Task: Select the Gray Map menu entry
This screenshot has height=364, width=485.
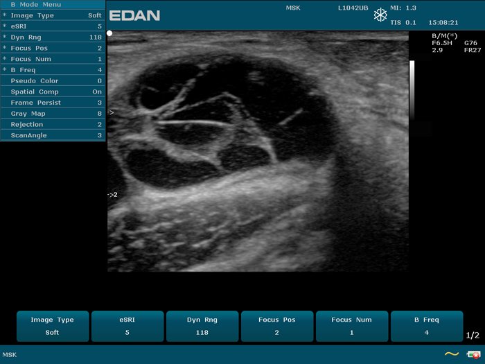Action: click(53, 114)
